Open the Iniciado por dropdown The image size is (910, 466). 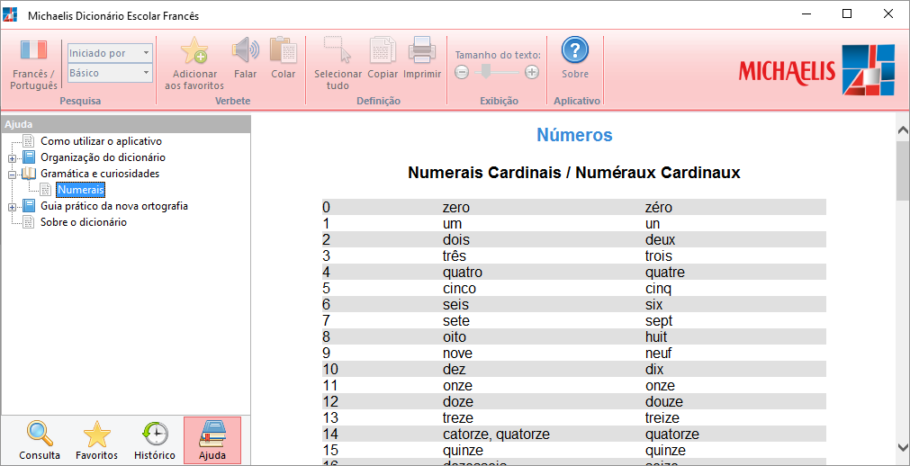pos(111,53)
